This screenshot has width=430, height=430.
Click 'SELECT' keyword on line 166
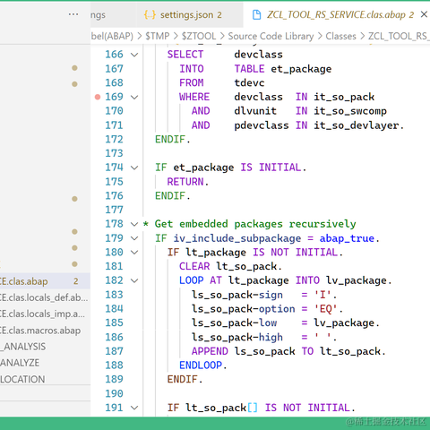tap(185, 55)
